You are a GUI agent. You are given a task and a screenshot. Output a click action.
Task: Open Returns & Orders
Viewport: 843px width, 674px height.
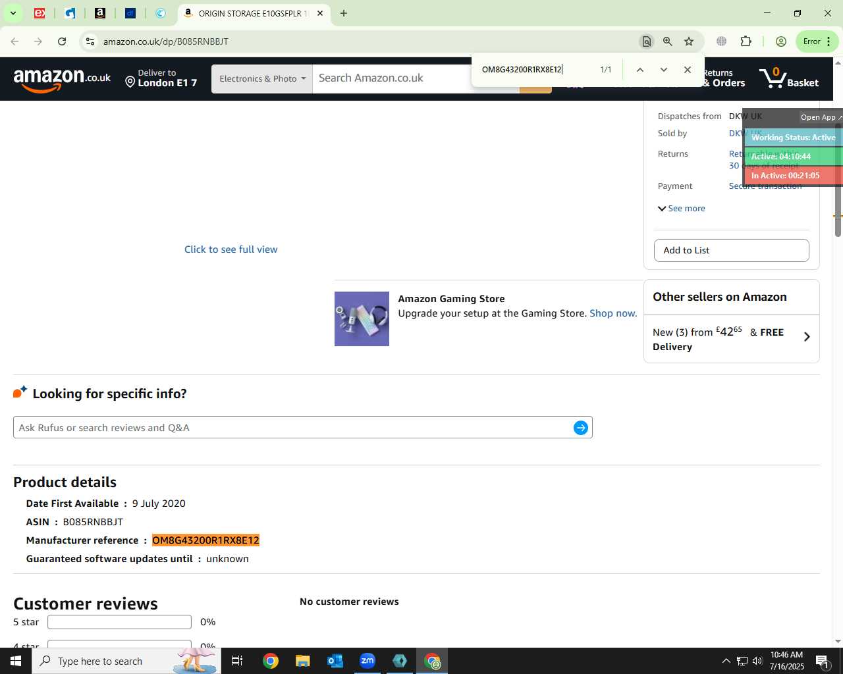click(x=724, y=78)
